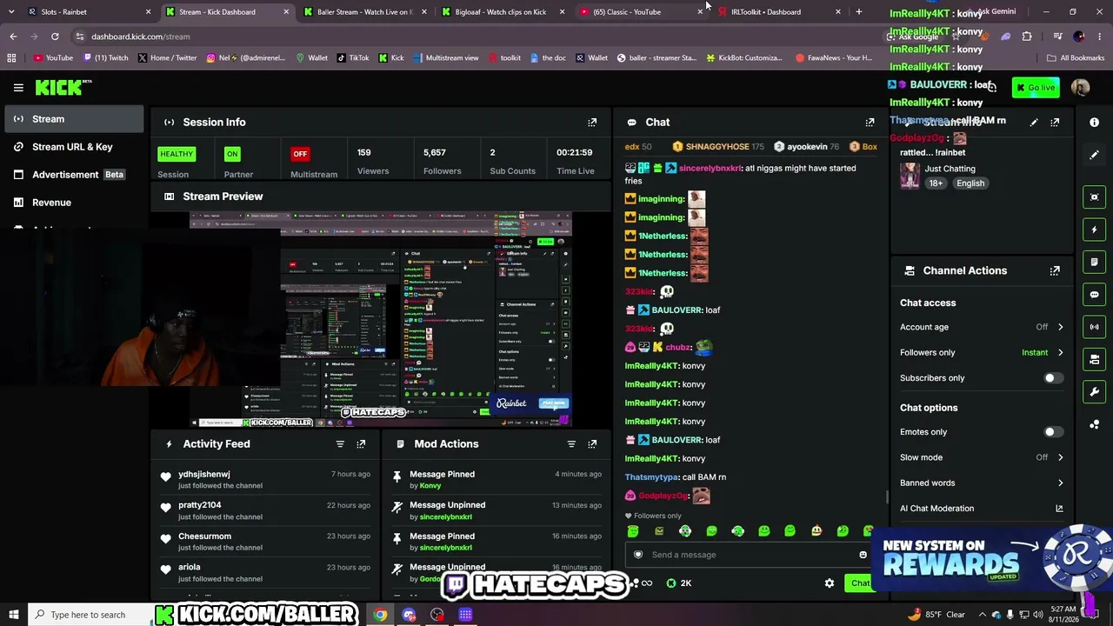The height and width of the screenshot is (626, 1113).
Task: Click the note page sidebar icon
Action: 1094,262
